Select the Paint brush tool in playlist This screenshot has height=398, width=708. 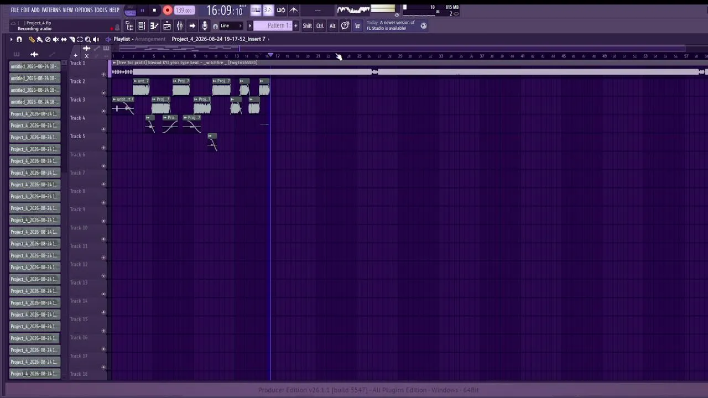click(x=39, y=39)
